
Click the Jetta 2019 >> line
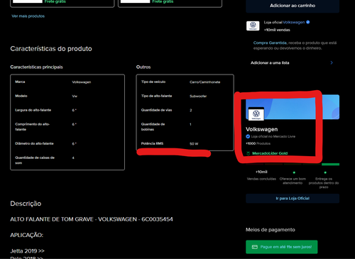coord(28,251)
